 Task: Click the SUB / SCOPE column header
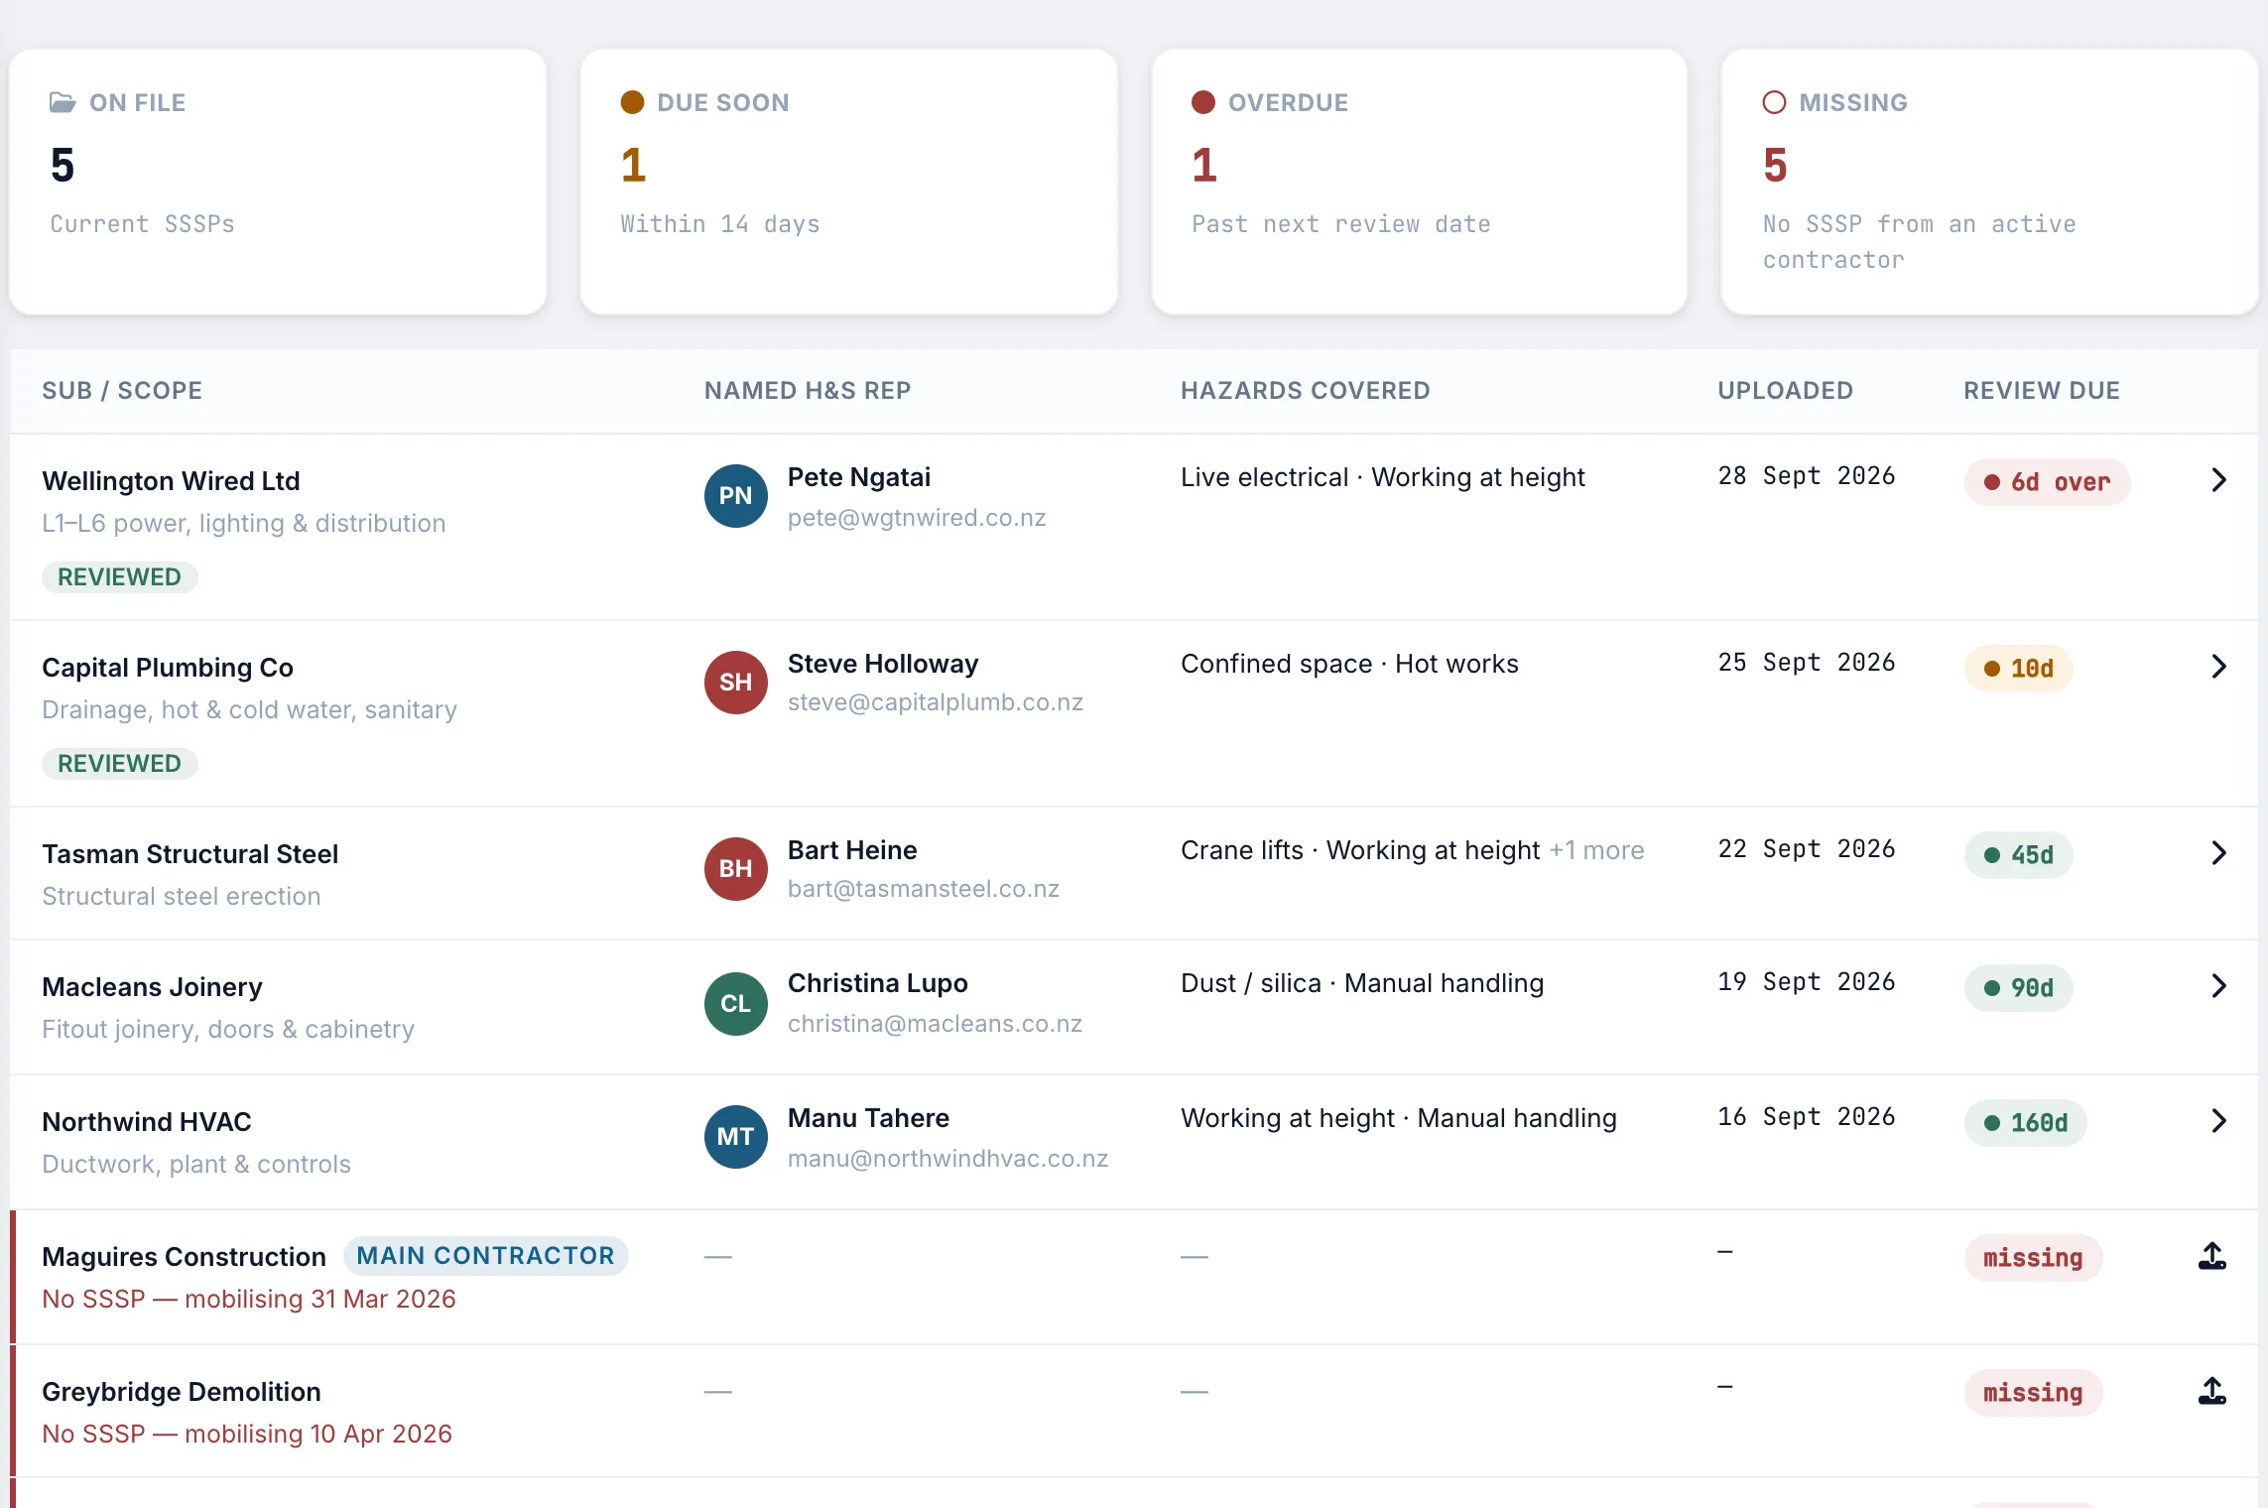point(122,391)
